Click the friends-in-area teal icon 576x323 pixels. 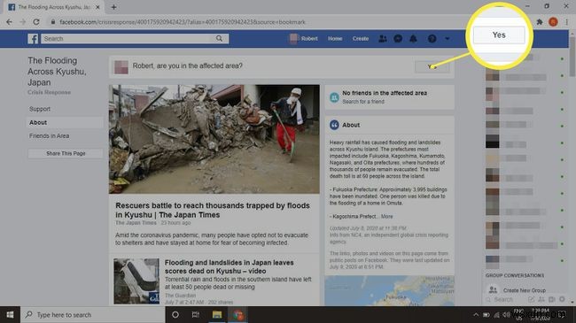coord(334,97)
